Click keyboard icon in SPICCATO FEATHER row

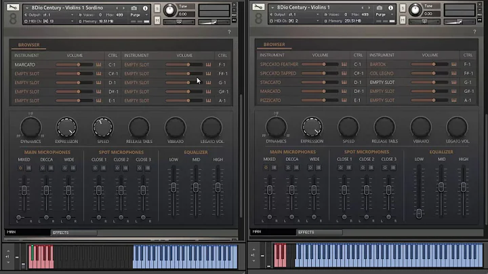(x=344, y=64)
